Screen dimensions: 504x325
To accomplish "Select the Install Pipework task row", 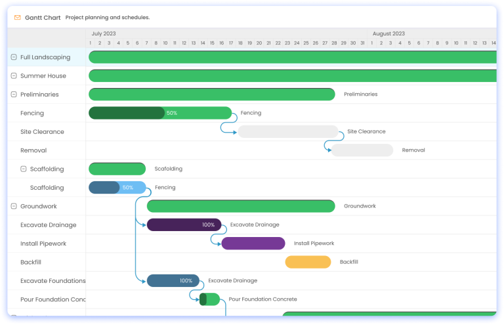I will pos(47,244).
